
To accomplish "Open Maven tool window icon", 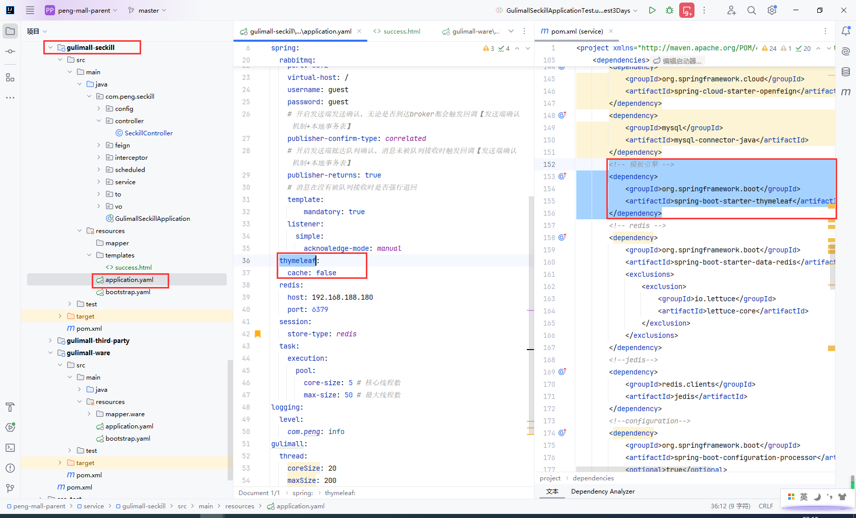I will point(846,92).
